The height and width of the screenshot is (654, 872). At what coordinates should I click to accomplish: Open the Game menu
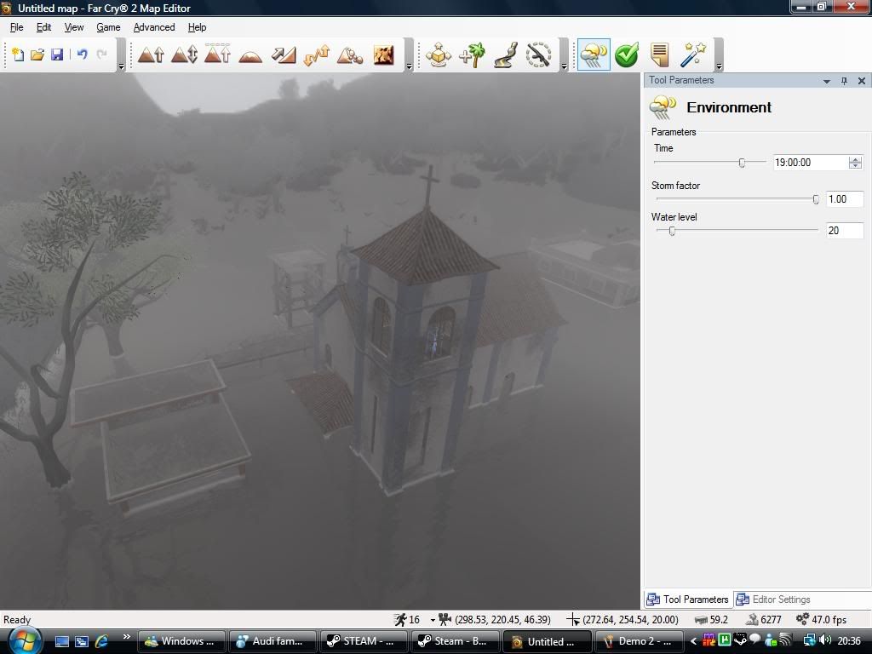click(x=108, y=27)
